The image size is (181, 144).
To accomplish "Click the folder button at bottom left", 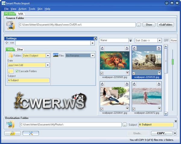I will click(x=13, y=133).
